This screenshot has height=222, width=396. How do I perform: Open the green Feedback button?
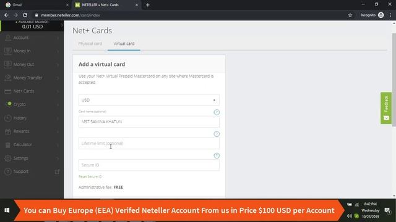point(386,108)
